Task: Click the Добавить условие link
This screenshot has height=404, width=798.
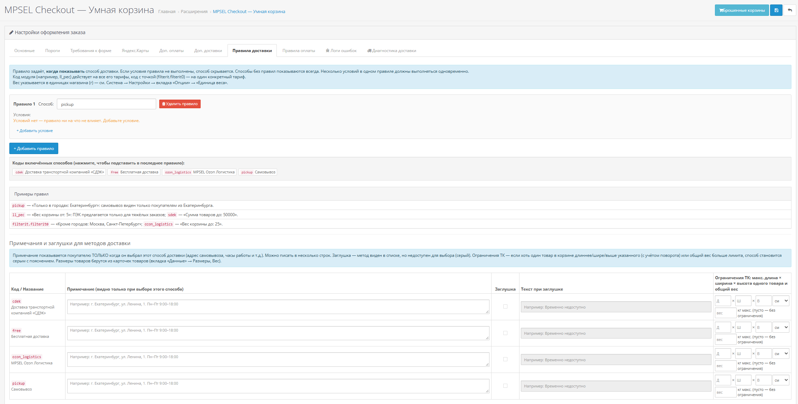Action: point(34,131)
